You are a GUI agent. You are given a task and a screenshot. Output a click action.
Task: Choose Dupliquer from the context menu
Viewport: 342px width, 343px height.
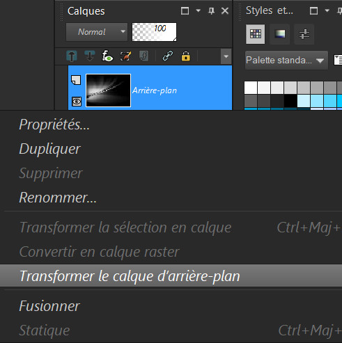pyautogui.click(x=49, y=149)
